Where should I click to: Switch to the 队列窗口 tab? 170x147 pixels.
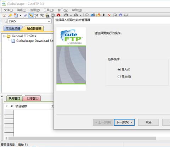click(14, 98)
